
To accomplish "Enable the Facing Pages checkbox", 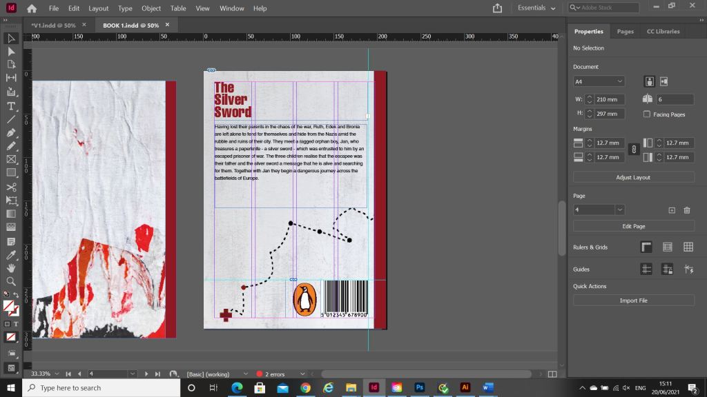I will tap(647, 114).
